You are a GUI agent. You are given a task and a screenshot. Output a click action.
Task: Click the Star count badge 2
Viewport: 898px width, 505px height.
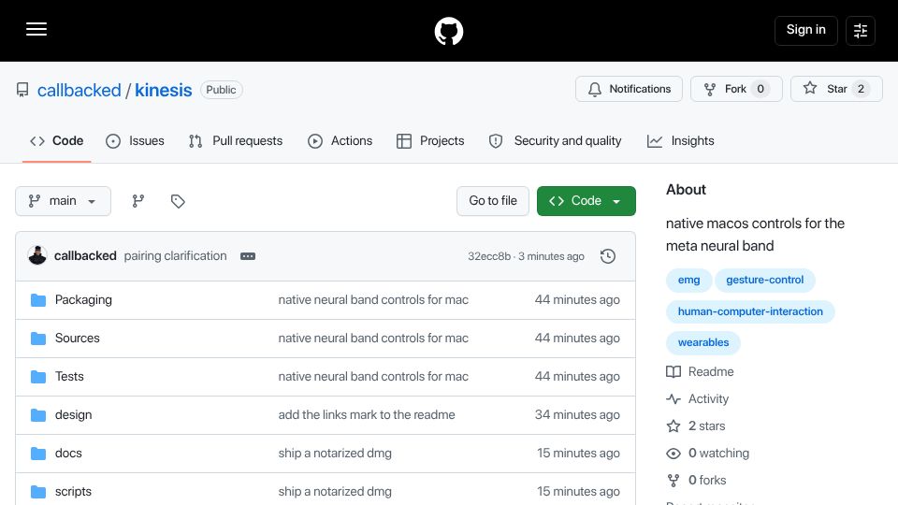point(861,89)
